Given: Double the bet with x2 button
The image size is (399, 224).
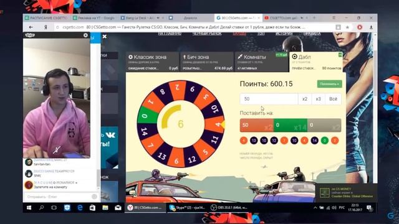Looking at the screenshot, I should [305, 99].
